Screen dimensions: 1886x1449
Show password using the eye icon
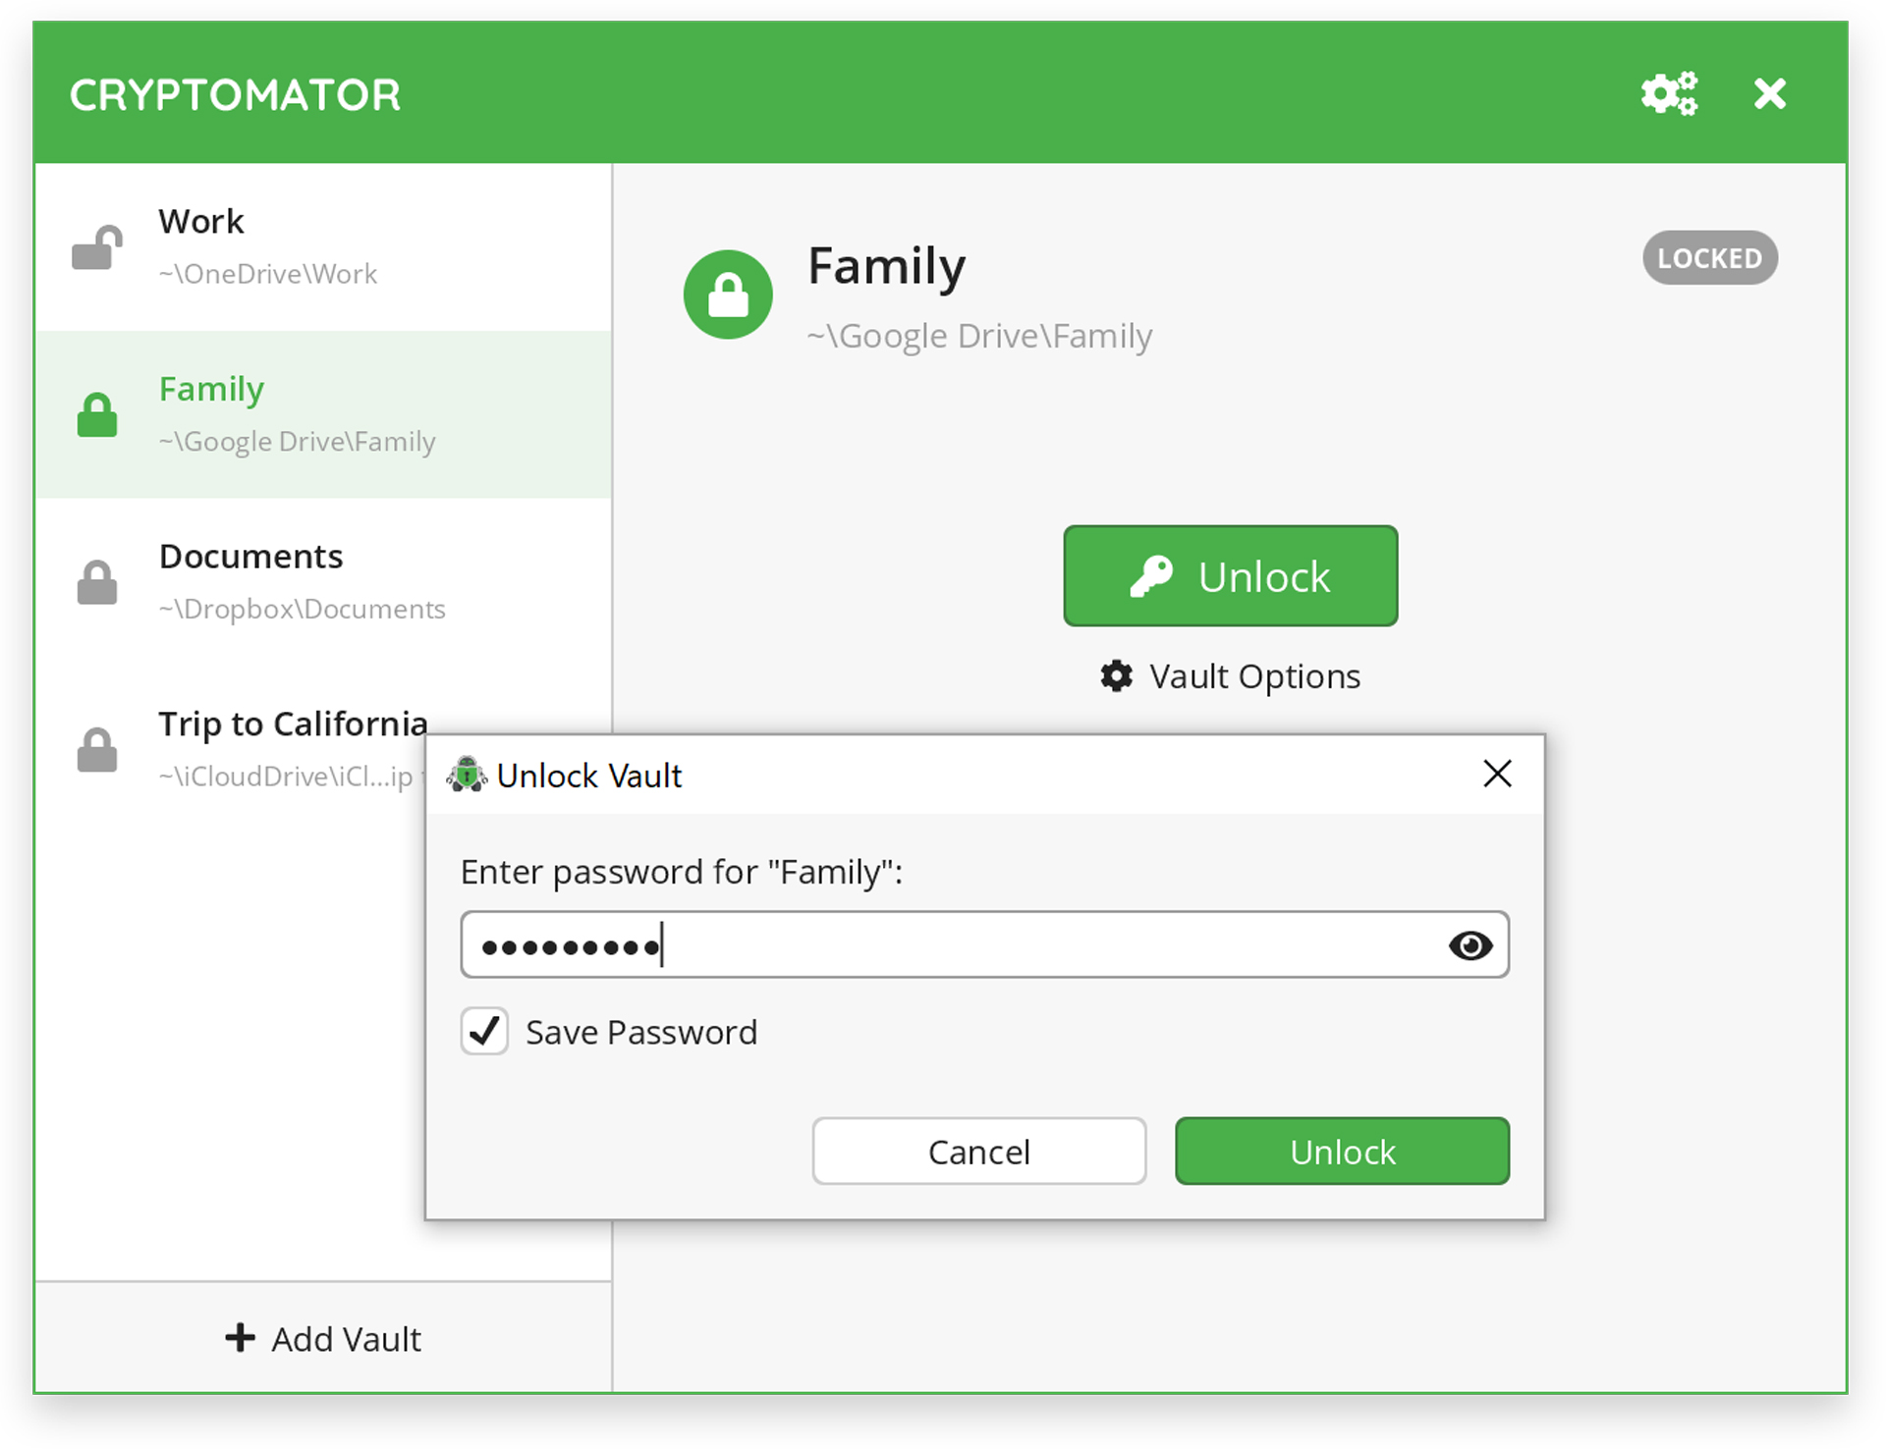(x=1470, y=945)
